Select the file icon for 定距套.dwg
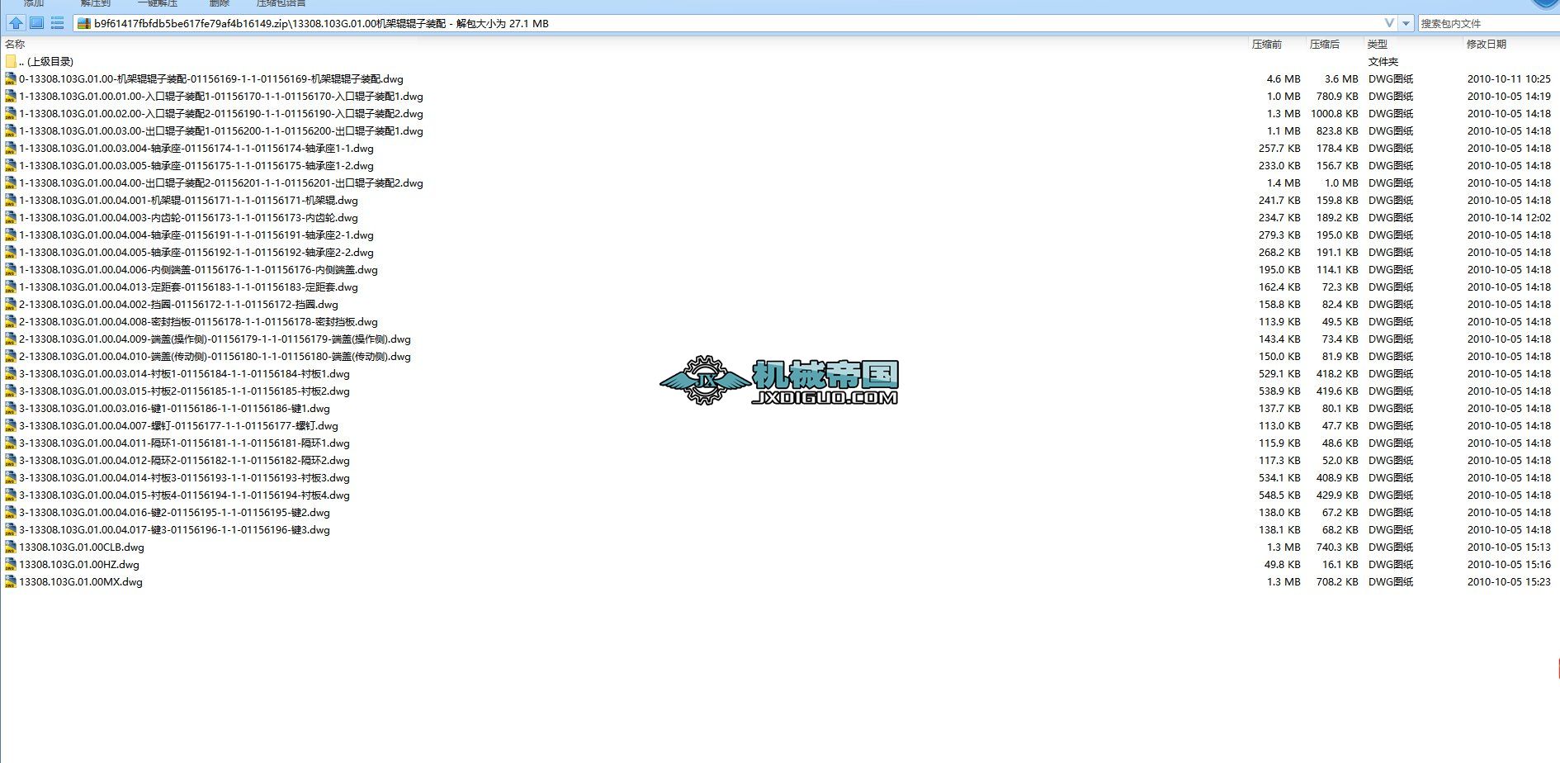The image size is (1560, 763). pyautogui.click(x=10, y=287)
